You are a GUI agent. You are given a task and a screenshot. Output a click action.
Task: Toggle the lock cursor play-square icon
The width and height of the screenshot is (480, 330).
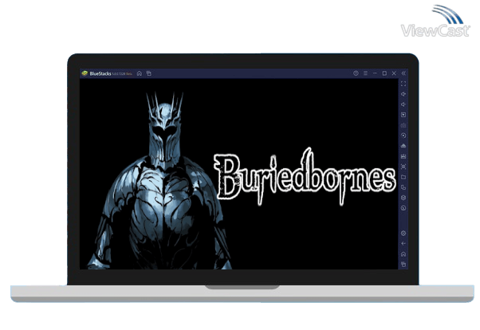coord(403,115)
